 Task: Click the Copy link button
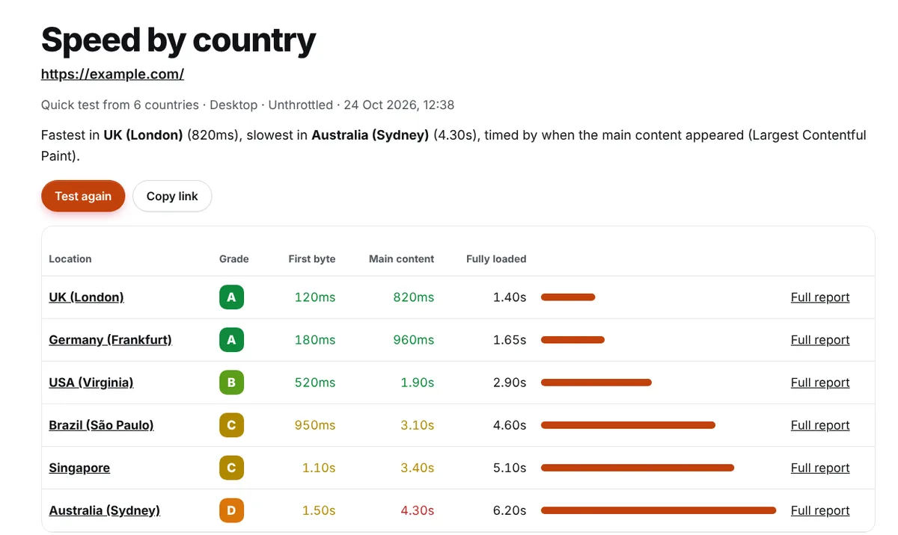[172, 196]
